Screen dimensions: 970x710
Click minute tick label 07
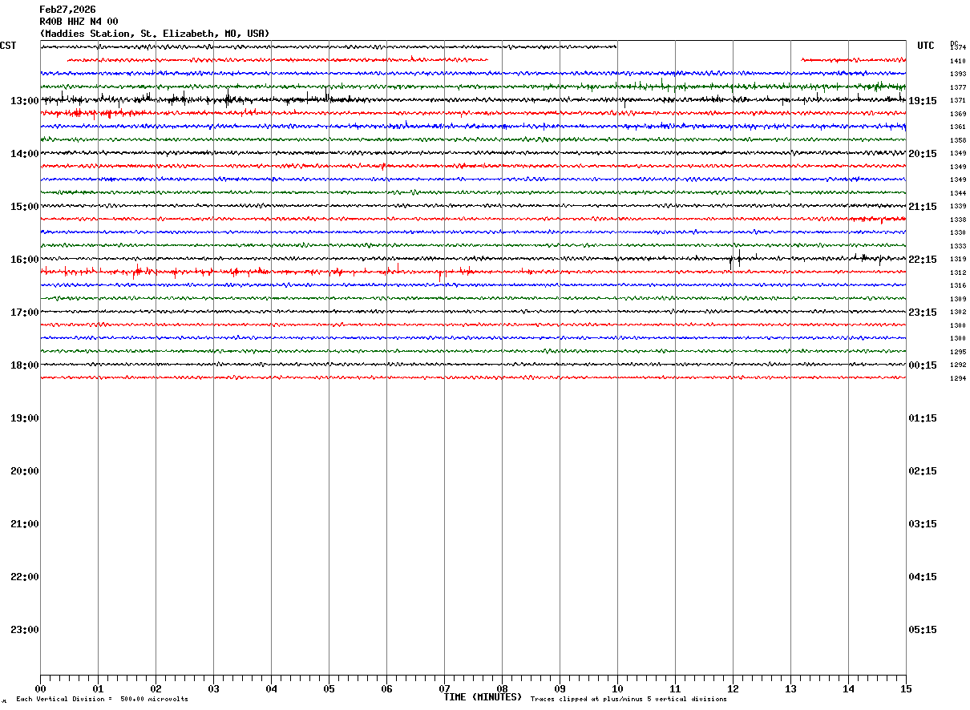[444, 688]
